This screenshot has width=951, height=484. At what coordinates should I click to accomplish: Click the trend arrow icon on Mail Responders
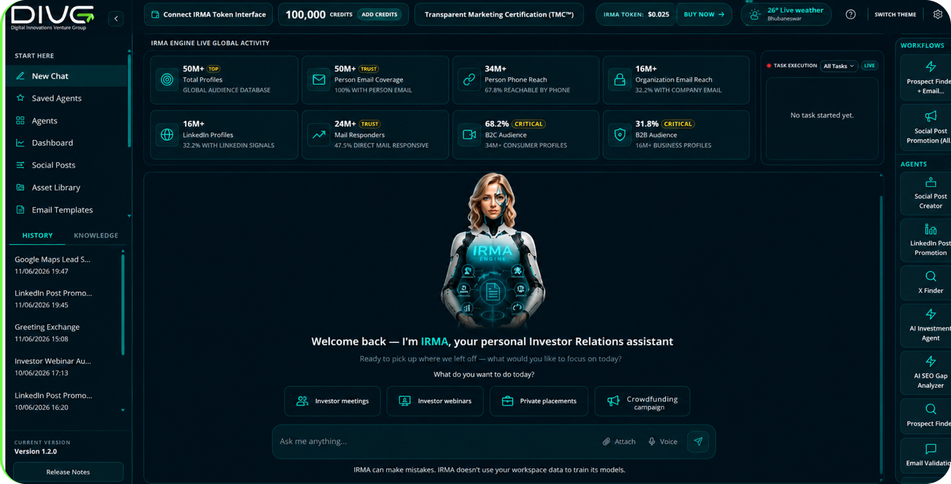tap(319, 135)
